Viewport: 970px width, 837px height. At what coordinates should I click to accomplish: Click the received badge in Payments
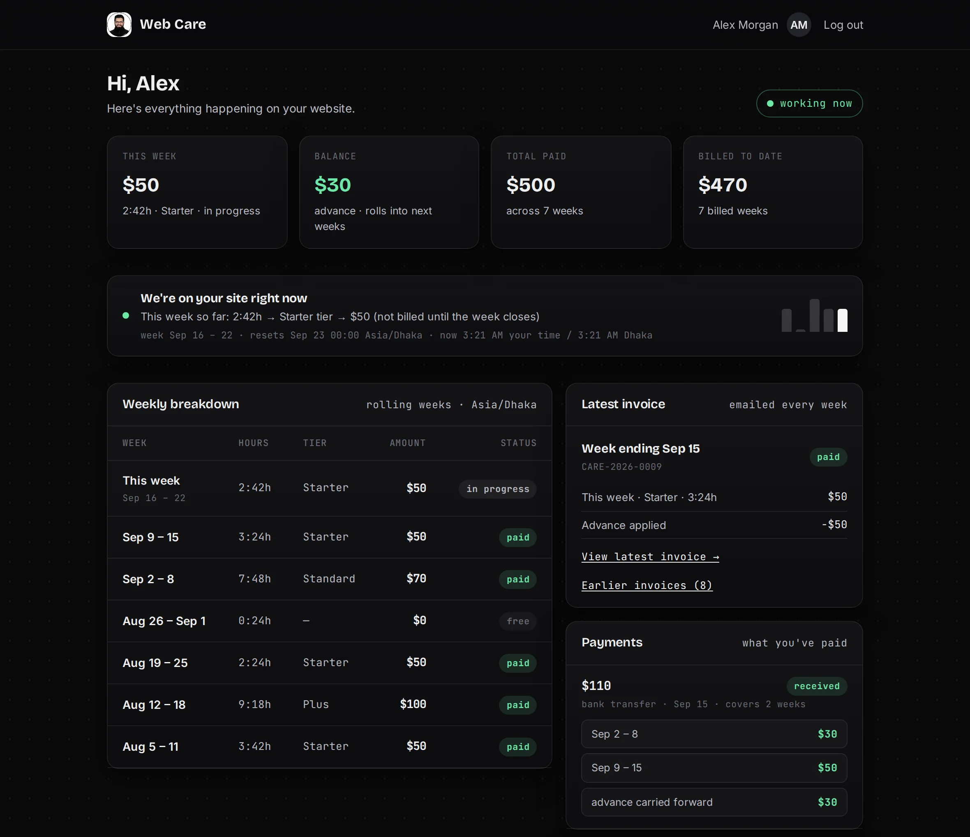(817, 686)
